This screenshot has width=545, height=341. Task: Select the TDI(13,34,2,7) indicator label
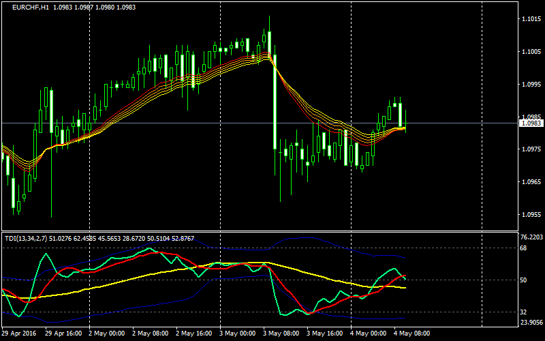tap(26, 238)
